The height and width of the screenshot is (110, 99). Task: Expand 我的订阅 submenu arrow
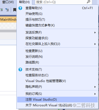pos(95,94)
